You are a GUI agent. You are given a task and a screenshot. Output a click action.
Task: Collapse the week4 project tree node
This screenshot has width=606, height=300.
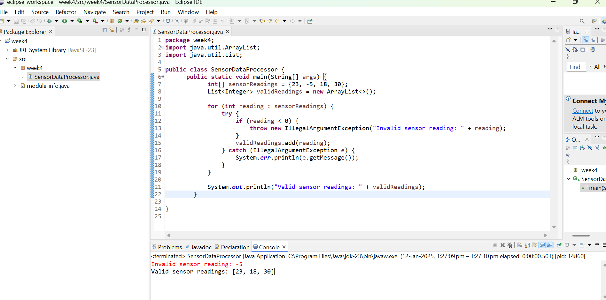pos(1,41)
